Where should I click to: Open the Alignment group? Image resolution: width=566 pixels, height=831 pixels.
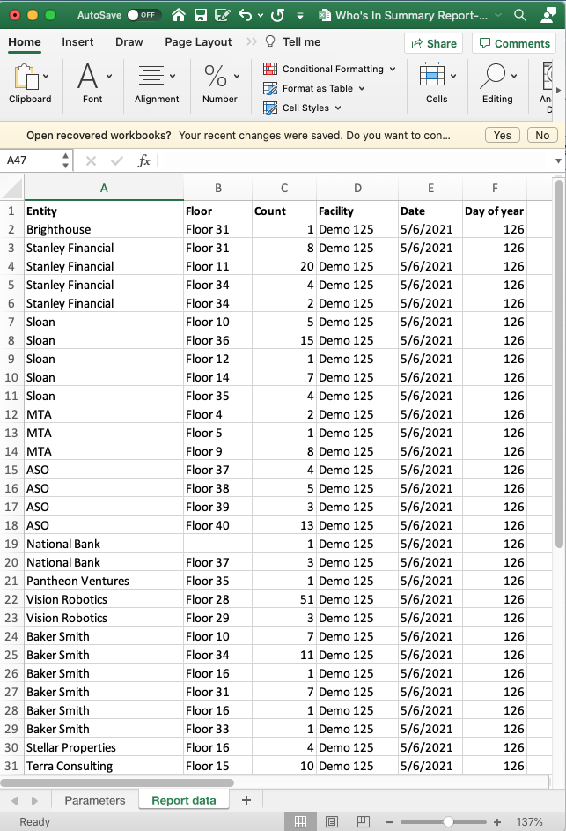156,83
